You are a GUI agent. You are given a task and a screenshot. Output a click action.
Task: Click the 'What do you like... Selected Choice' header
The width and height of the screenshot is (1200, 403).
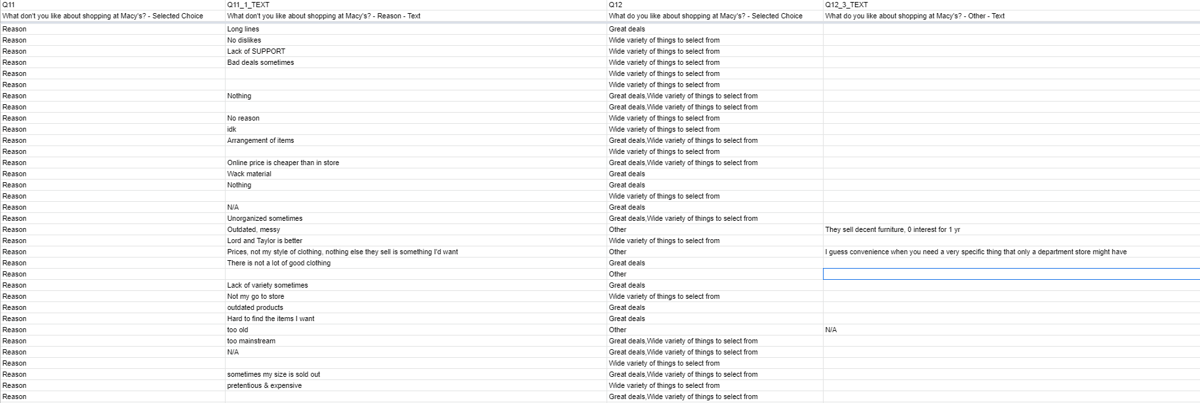coord(715,16)
